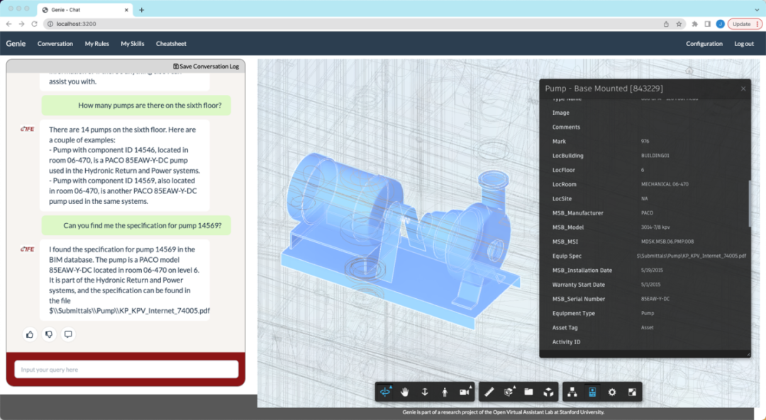766x420 pixels.
Task: Select the Zoom (dolly) tool
Action: (425, 392)
